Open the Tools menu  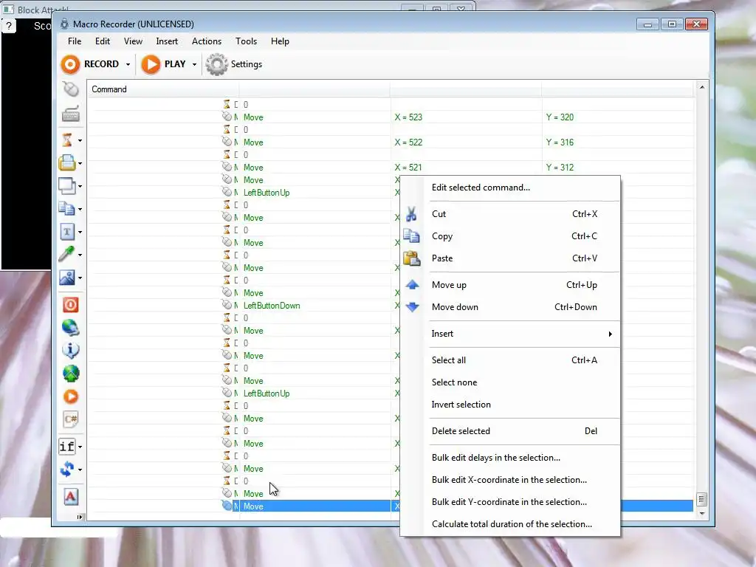246,41
